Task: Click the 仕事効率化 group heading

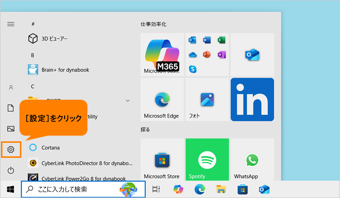Action: click(153, 24)
